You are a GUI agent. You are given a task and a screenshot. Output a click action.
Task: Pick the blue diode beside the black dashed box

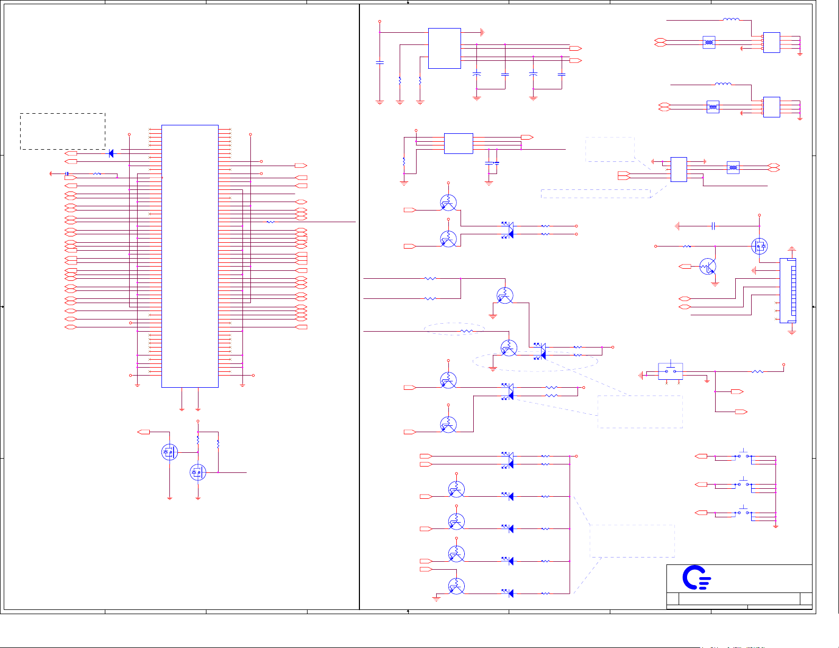pyautogui.click(x=111, y=153)
